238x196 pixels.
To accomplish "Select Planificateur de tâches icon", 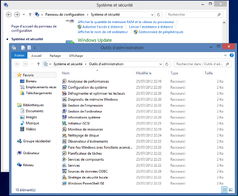I will [64, 153].
